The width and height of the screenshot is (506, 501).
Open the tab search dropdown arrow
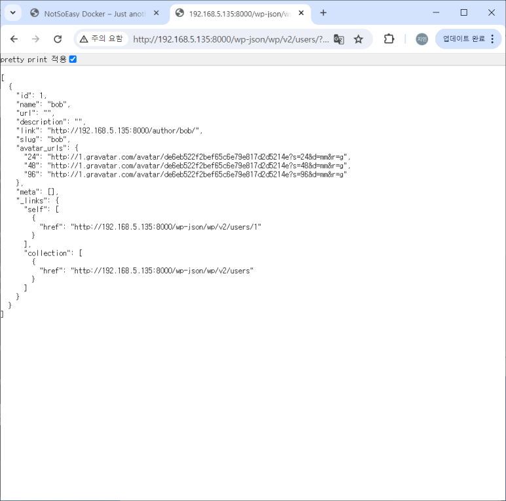click(13, 13)
